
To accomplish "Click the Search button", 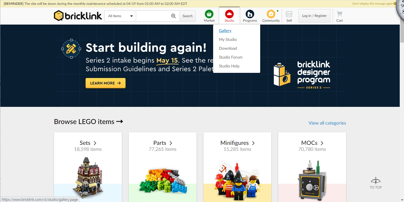I will pos(188,16).
